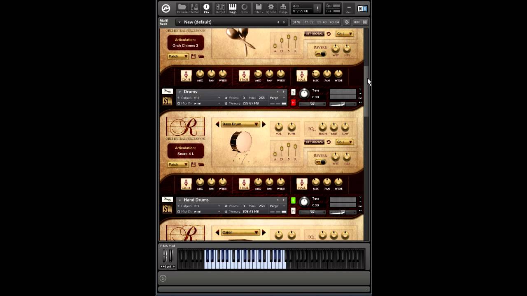Unmute the Drums instrument red M button
The image size is (527, 296).
click(x=293, y=103)
